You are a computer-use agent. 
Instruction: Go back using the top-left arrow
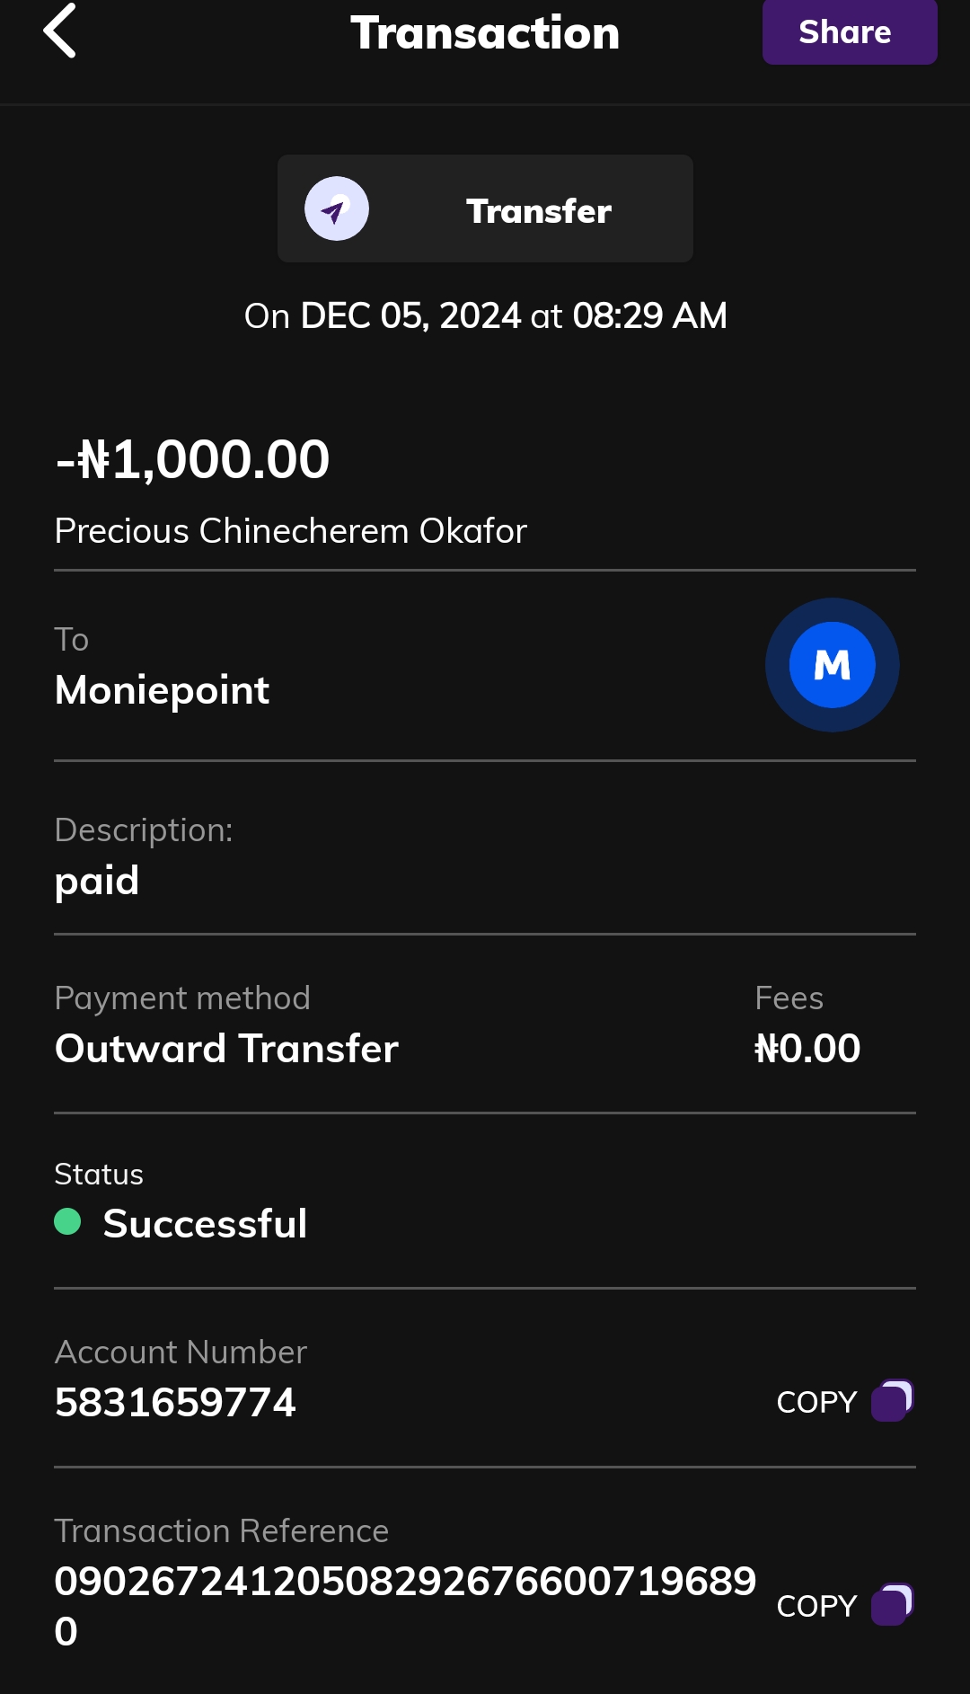click(59, 31)
